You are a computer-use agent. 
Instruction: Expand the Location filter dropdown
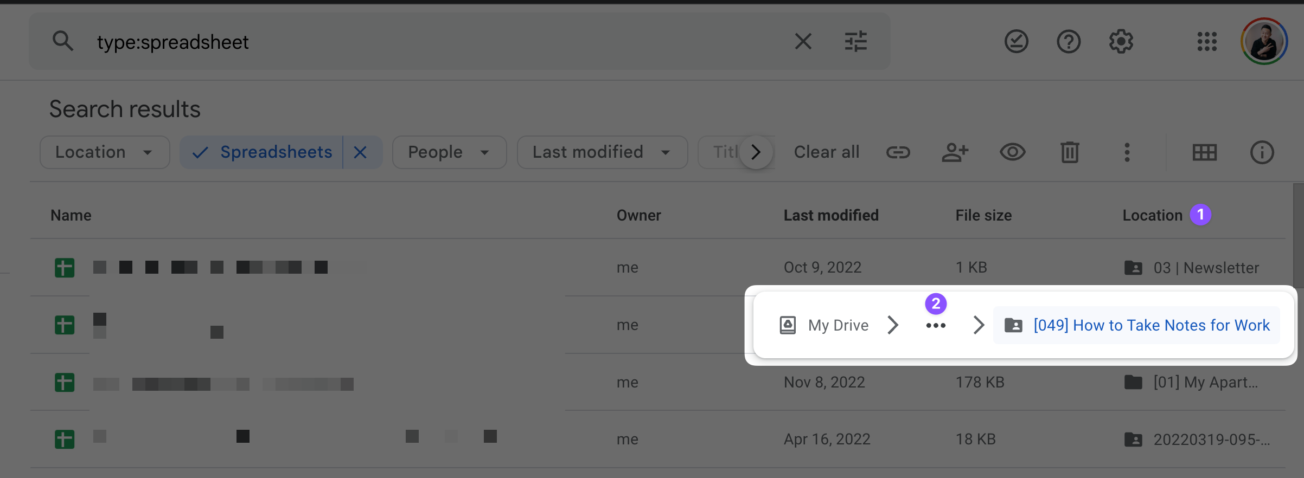104,152
